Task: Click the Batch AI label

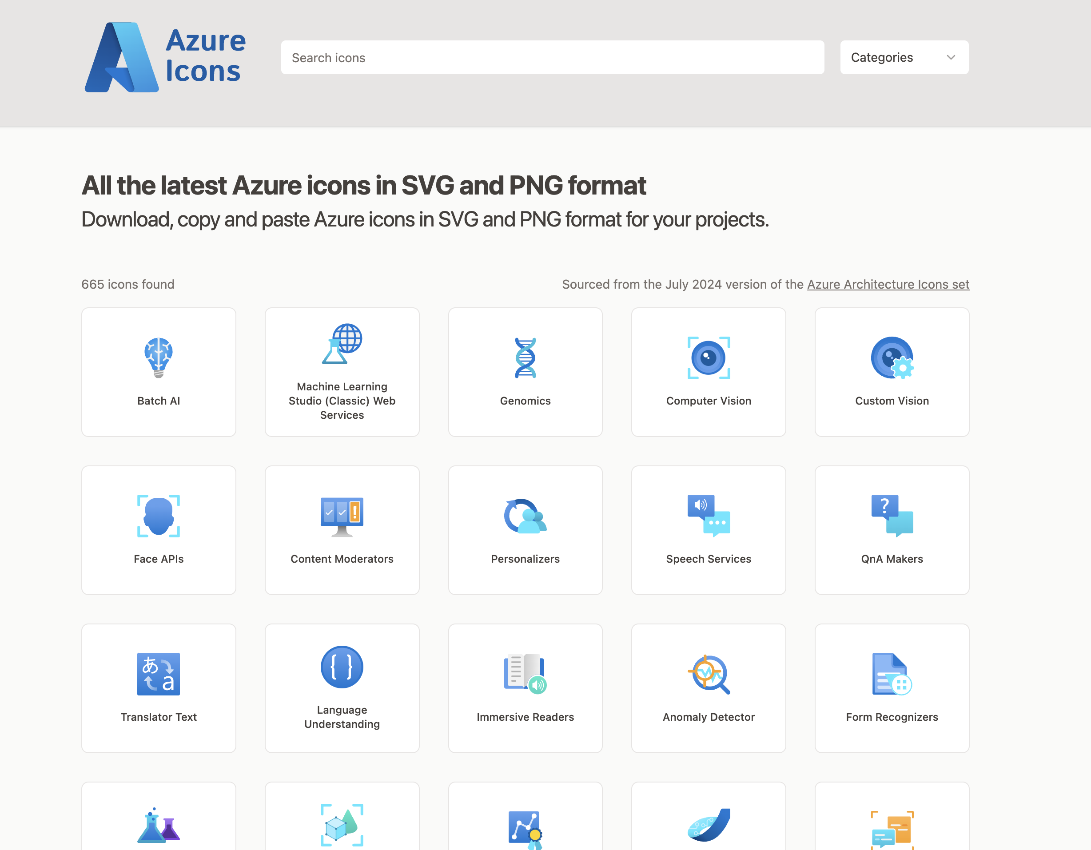Action: [x=159, y=401]
